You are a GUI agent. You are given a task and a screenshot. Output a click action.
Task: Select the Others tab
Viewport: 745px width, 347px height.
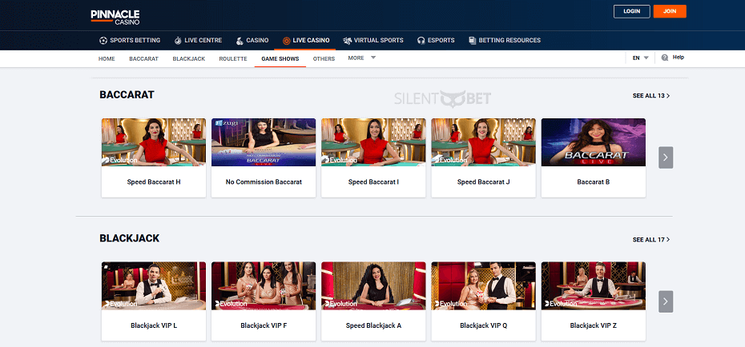[x=324, y=59]
